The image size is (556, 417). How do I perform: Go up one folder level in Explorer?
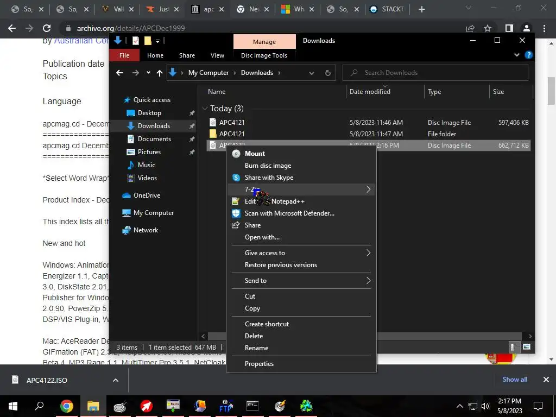[160, 73]
